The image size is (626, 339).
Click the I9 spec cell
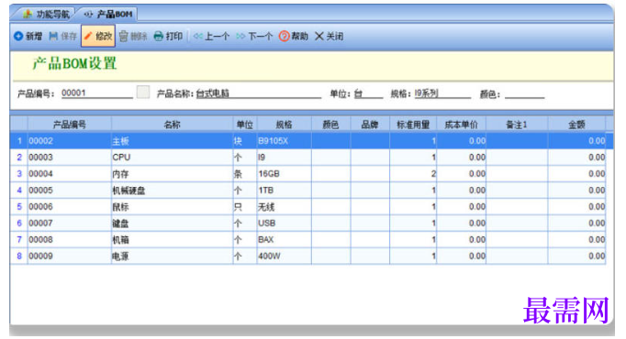(284, 158)
